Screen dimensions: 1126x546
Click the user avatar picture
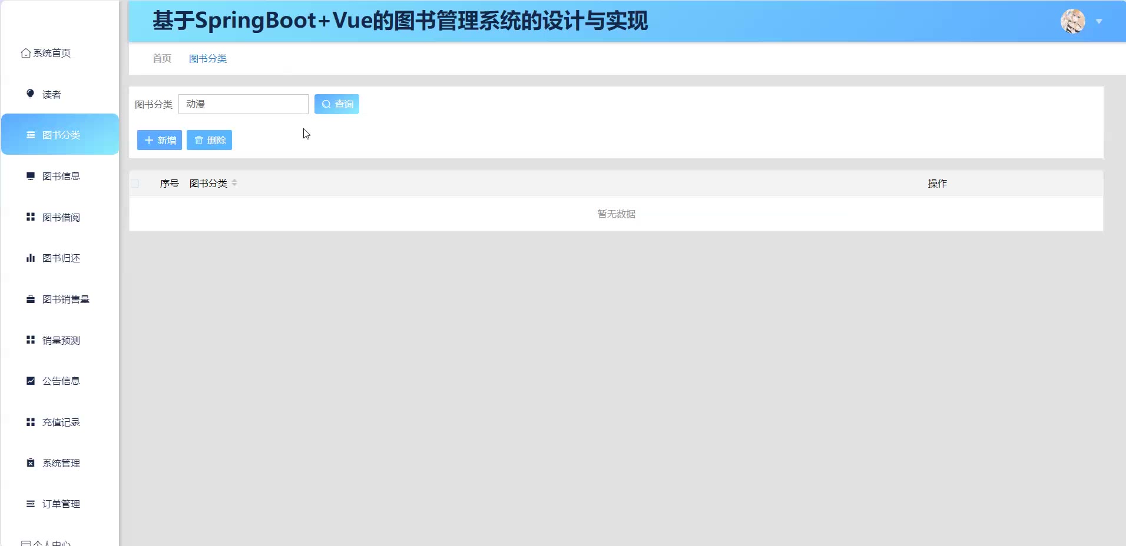pyautogui.click(x=1073, y=21)
